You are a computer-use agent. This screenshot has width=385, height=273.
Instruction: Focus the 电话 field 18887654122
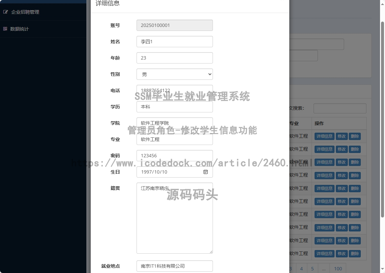(x=175, y=90)
